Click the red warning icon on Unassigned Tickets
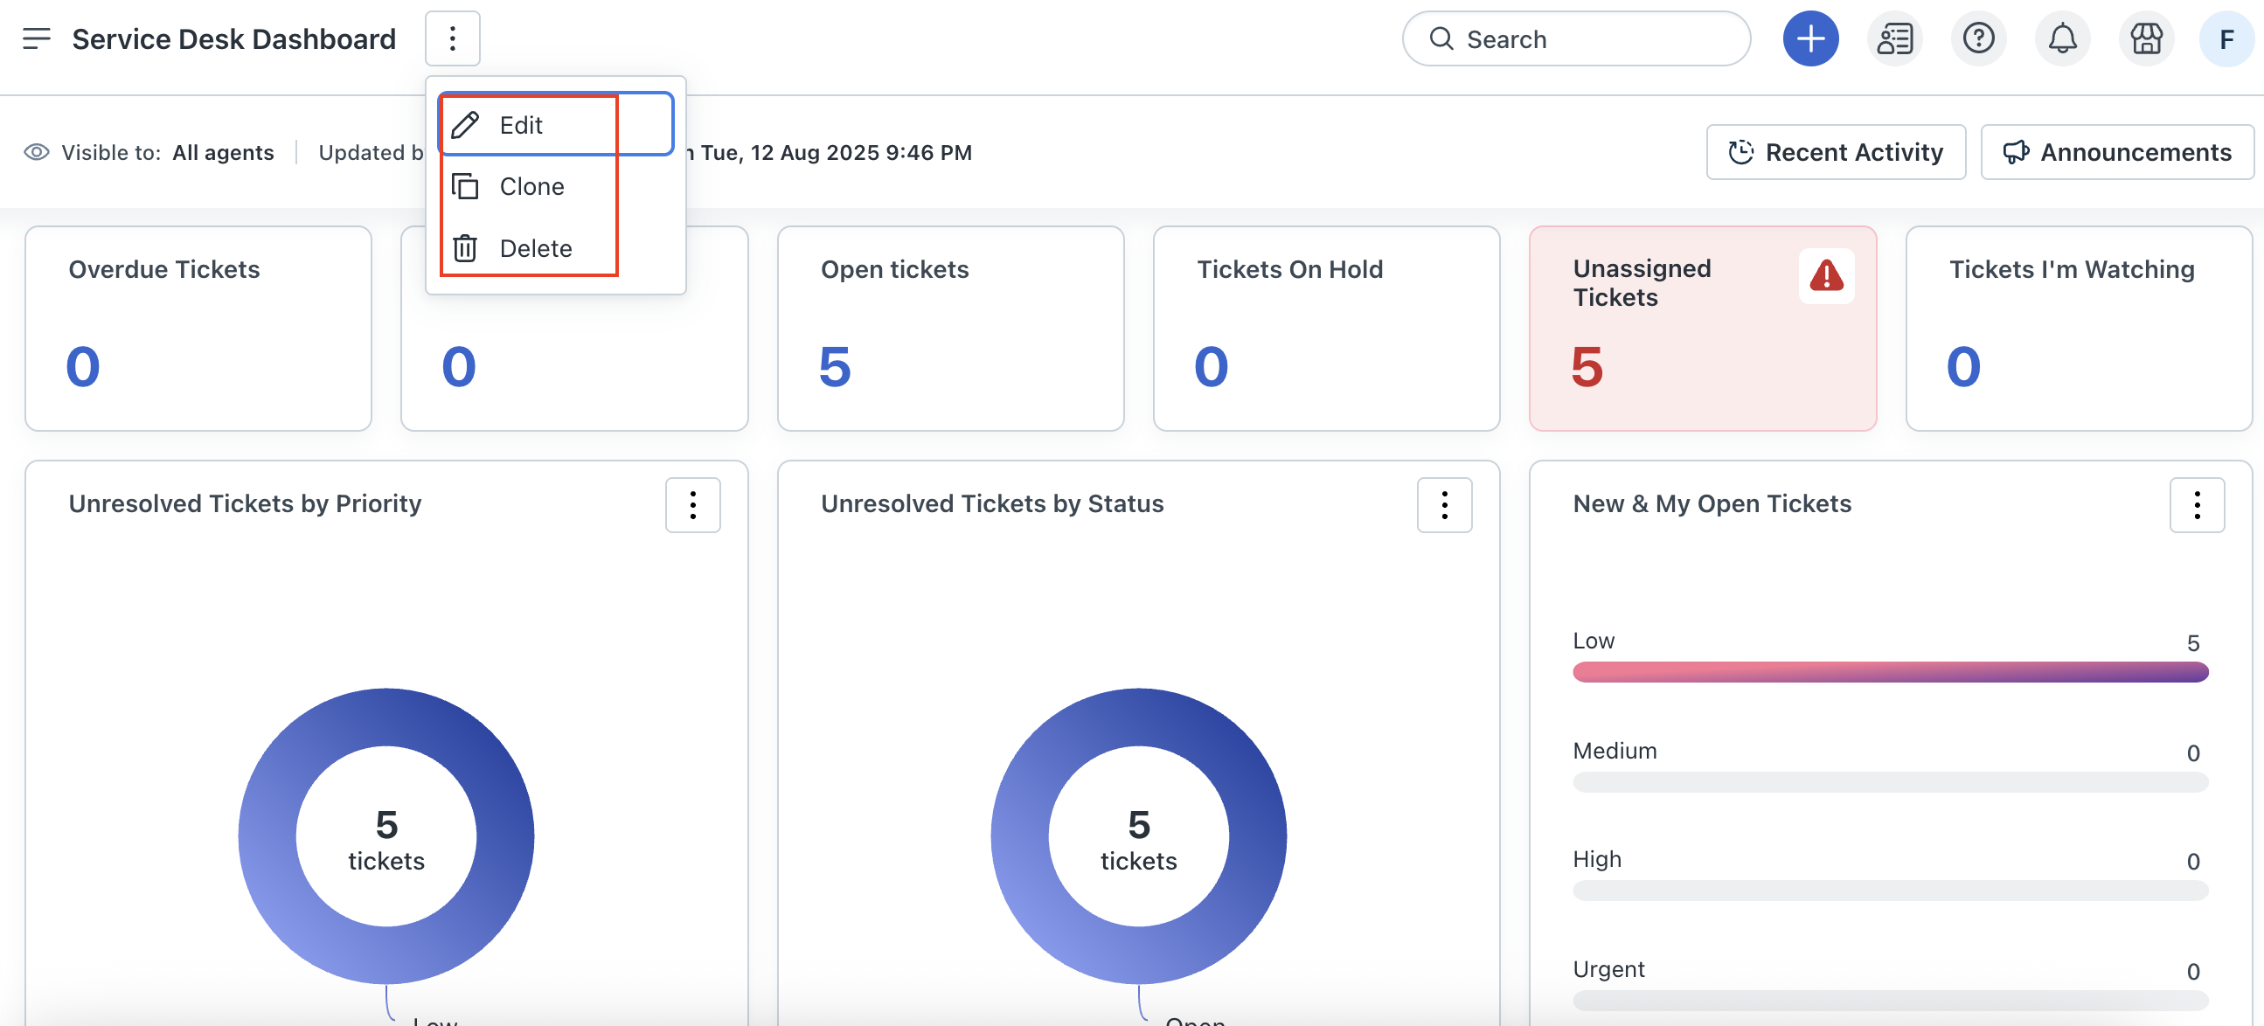The height and width of the screenshot is (1026, 2264). [1825, 276]
